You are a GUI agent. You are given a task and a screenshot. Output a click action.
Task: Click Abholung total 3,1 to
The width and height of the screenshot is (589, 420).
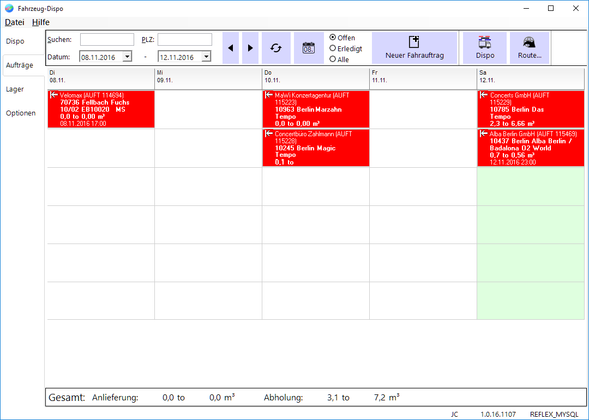[338, 398]
